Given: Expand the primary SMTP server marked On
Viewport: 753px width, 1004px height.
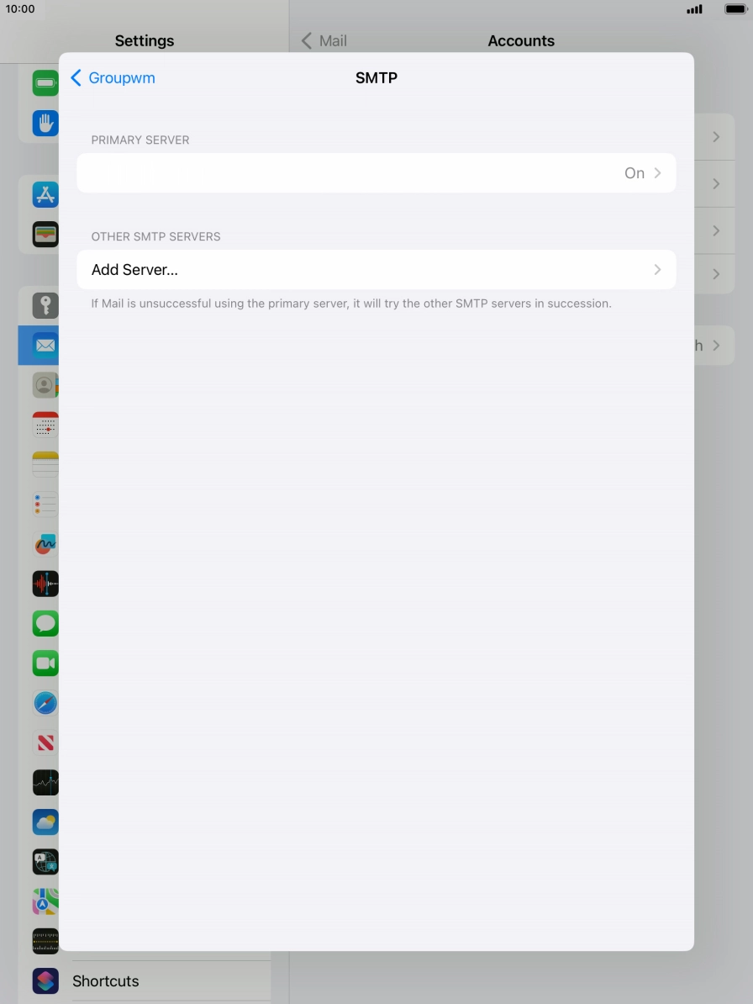Looking at the screenshot, I should [x=376, y=172].
